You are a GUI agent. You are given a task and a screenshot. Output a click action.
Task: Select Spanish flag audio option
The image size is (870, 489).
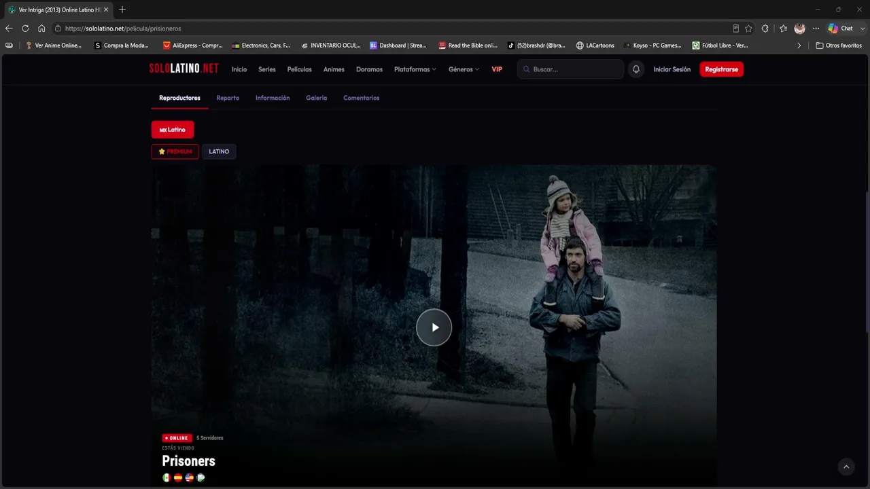pyautogui.click(x=178, y=477)
